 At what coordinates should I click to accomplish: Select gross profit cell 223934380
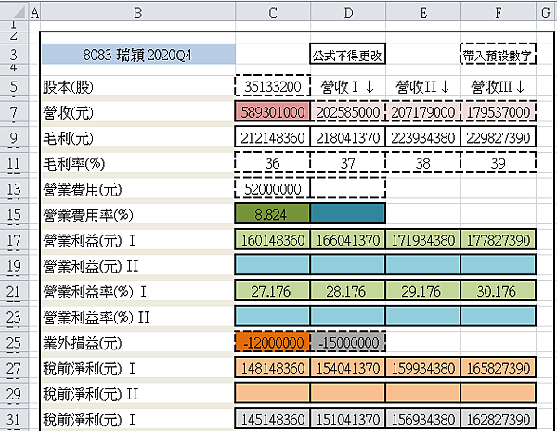pyautogui.click(x=423, y=137)
